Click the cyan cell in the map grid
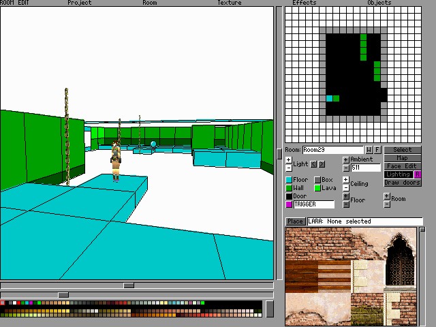436x327 pixels. pyautogui.click(x=329, y=98)
